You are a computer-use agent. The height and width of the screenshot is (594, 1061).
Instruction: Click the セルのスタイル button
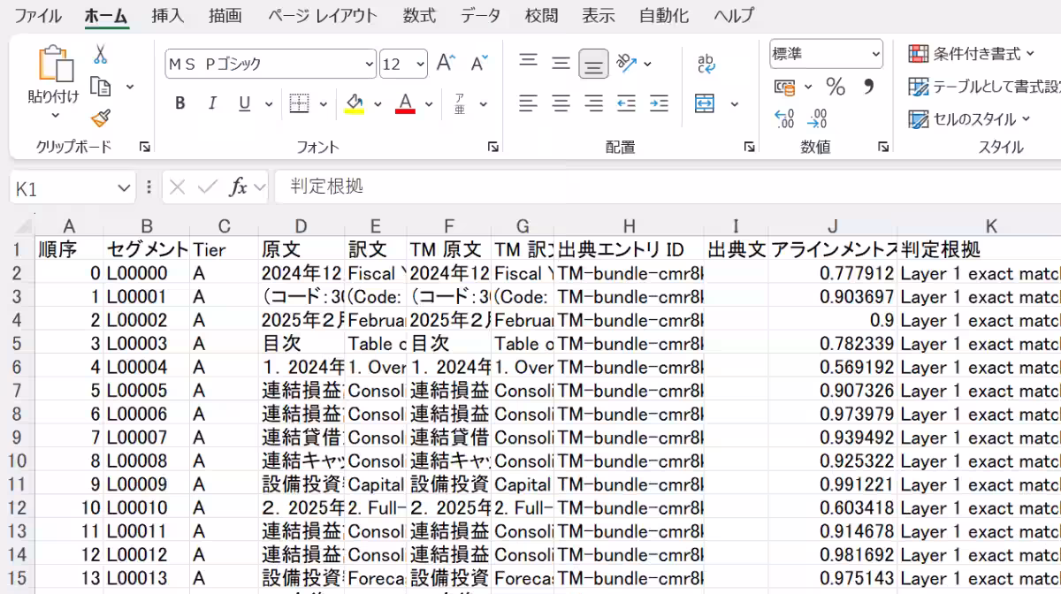(x=970, y=118)
